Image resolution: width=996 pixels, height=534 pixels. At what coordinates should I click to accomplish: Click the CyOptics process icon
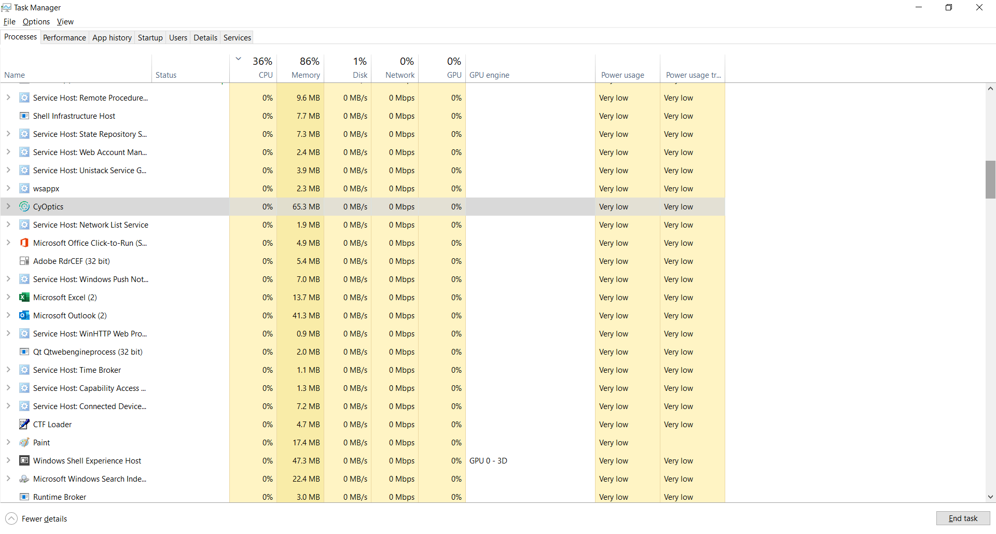coord(24,206)
